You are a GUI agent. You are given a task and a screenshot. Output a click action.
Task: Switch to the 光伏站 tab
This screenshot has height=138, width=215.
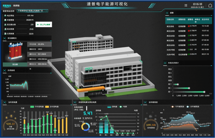tap(16, 6)
